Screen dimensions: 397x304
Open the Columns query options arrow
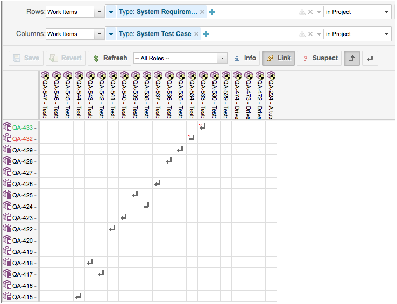point(319,34)
